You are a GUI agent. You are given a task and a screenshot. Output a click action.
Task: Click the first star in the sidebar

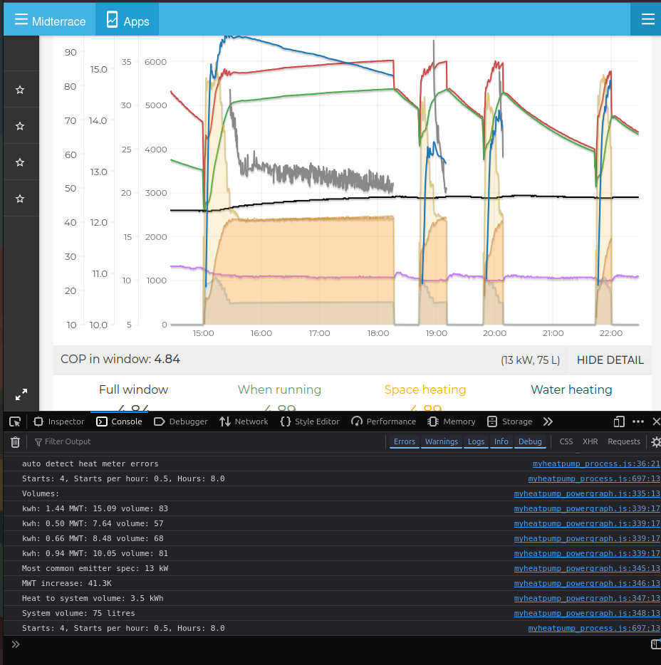click(x=20, y=90)
